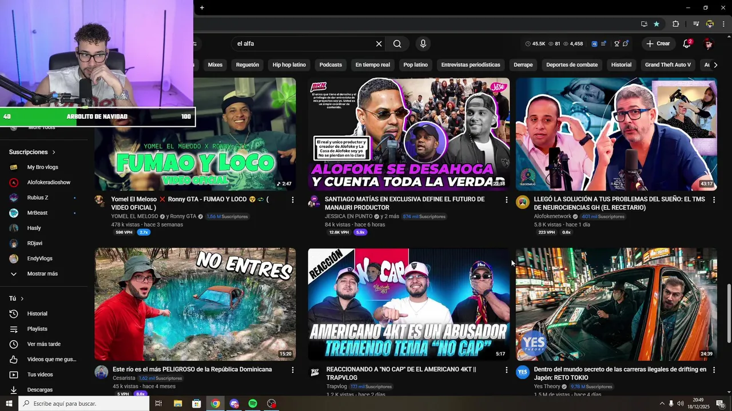Expand the Tú section chevron
This screenshot has height=411, width=732.
22,299
